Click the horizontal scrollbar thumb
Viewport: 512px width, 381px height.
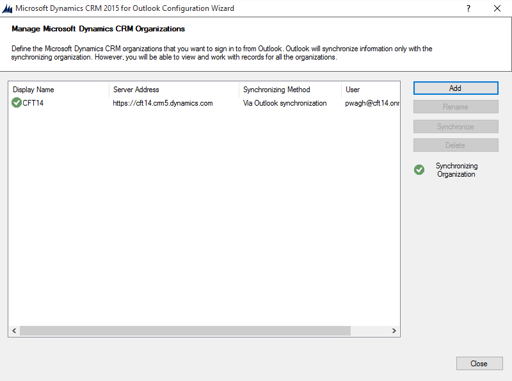185,330
